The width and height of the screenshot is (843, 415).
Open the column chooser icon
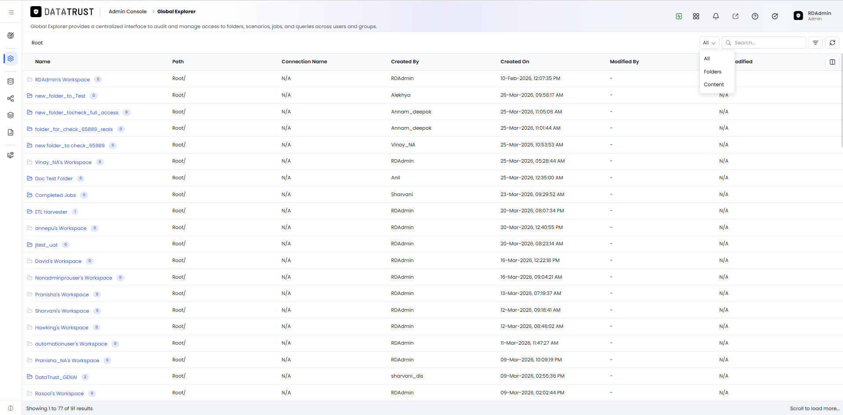tap(832, 62)
